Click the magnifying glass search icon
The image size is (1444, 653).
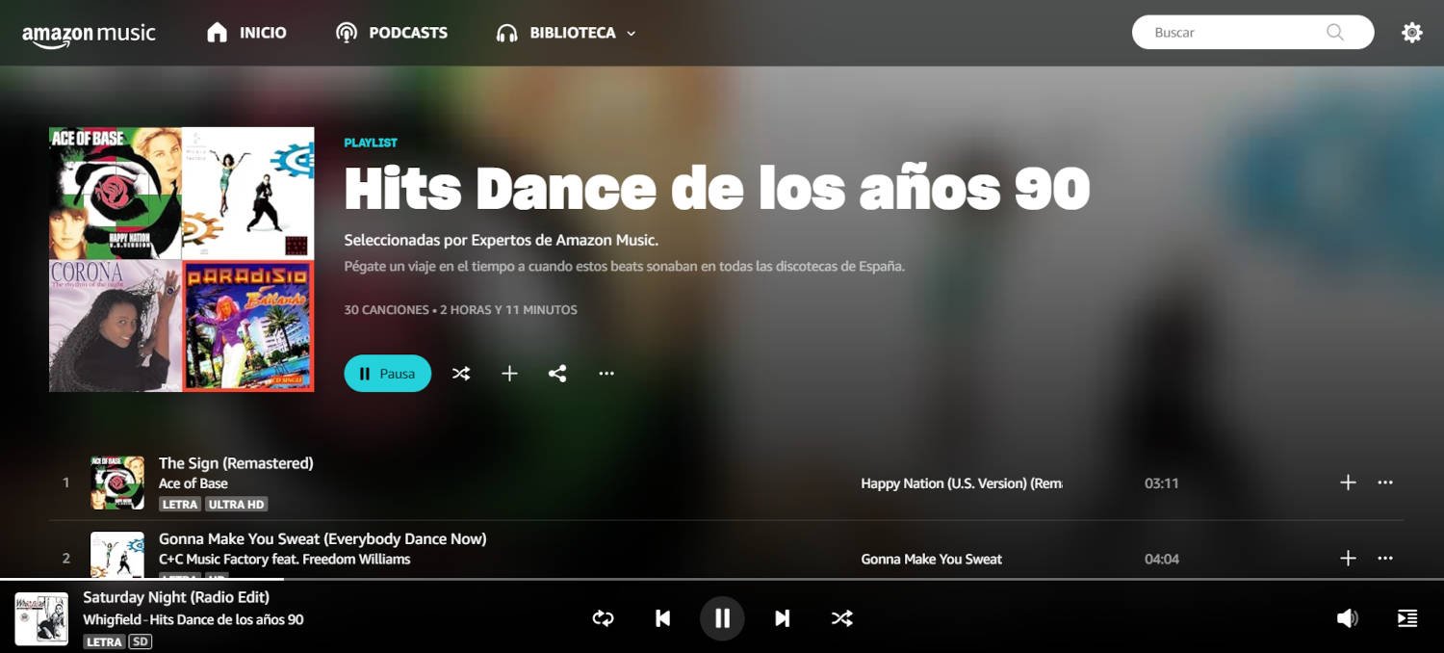(x=1335, y=32)
